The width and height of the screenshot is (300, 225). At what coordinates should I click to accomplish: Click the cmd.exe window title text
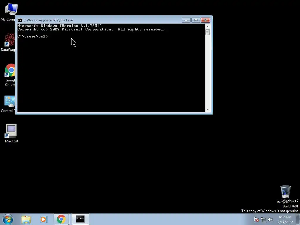tap(48, 20)
